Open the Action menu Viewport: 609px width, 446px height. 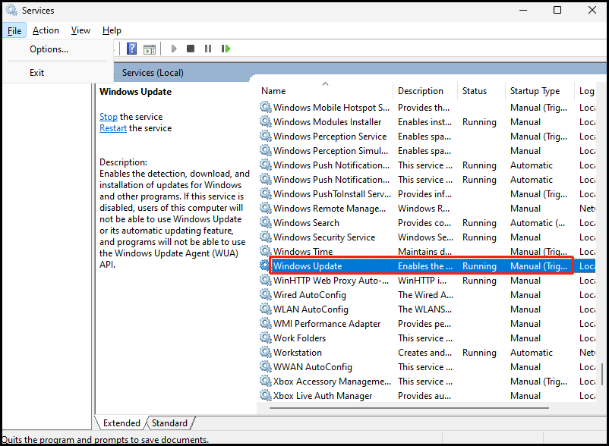point(46,30)
